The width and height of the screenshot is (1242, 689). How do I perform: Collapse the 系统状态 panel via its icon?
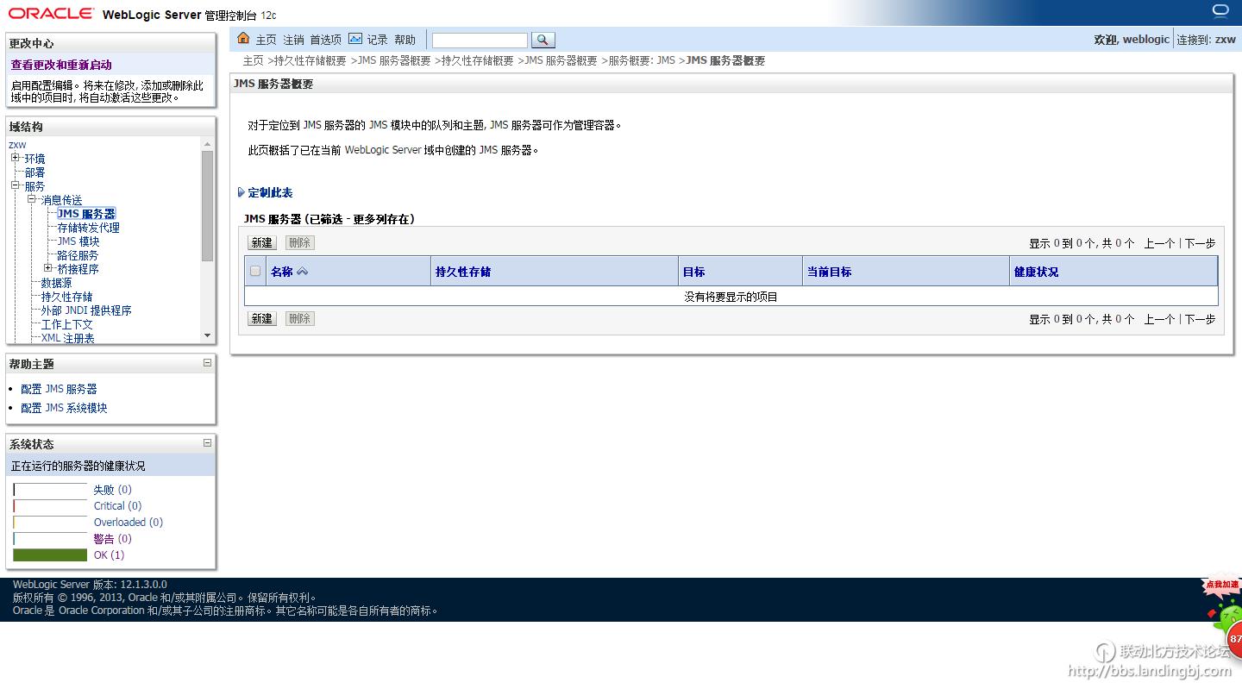click(x=206, y=443)
